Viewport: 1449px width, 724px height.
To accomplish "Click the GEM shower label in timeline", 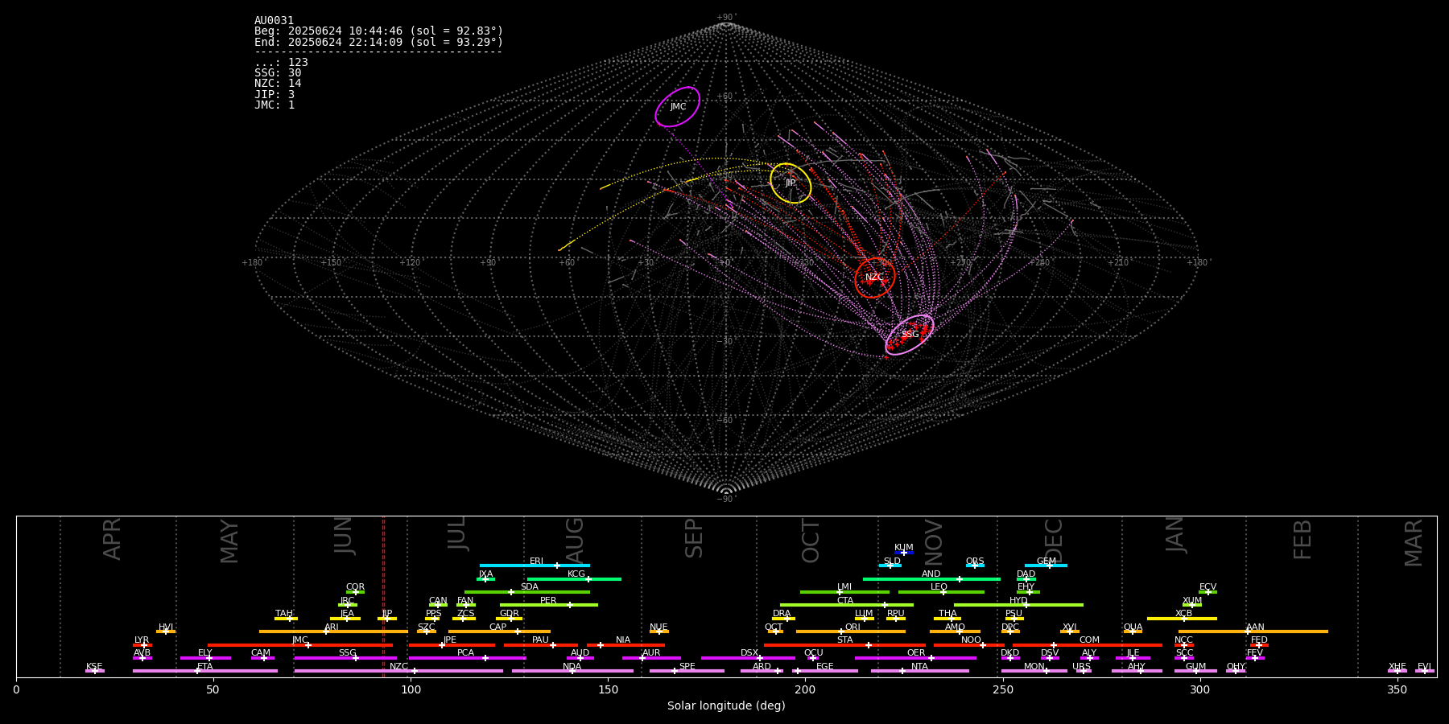I will pos(1046,562).
